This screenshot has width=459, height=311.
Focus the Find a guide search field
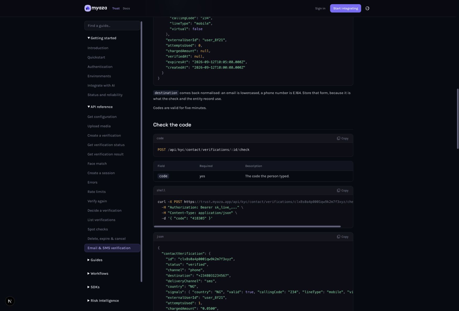(112, 26)
